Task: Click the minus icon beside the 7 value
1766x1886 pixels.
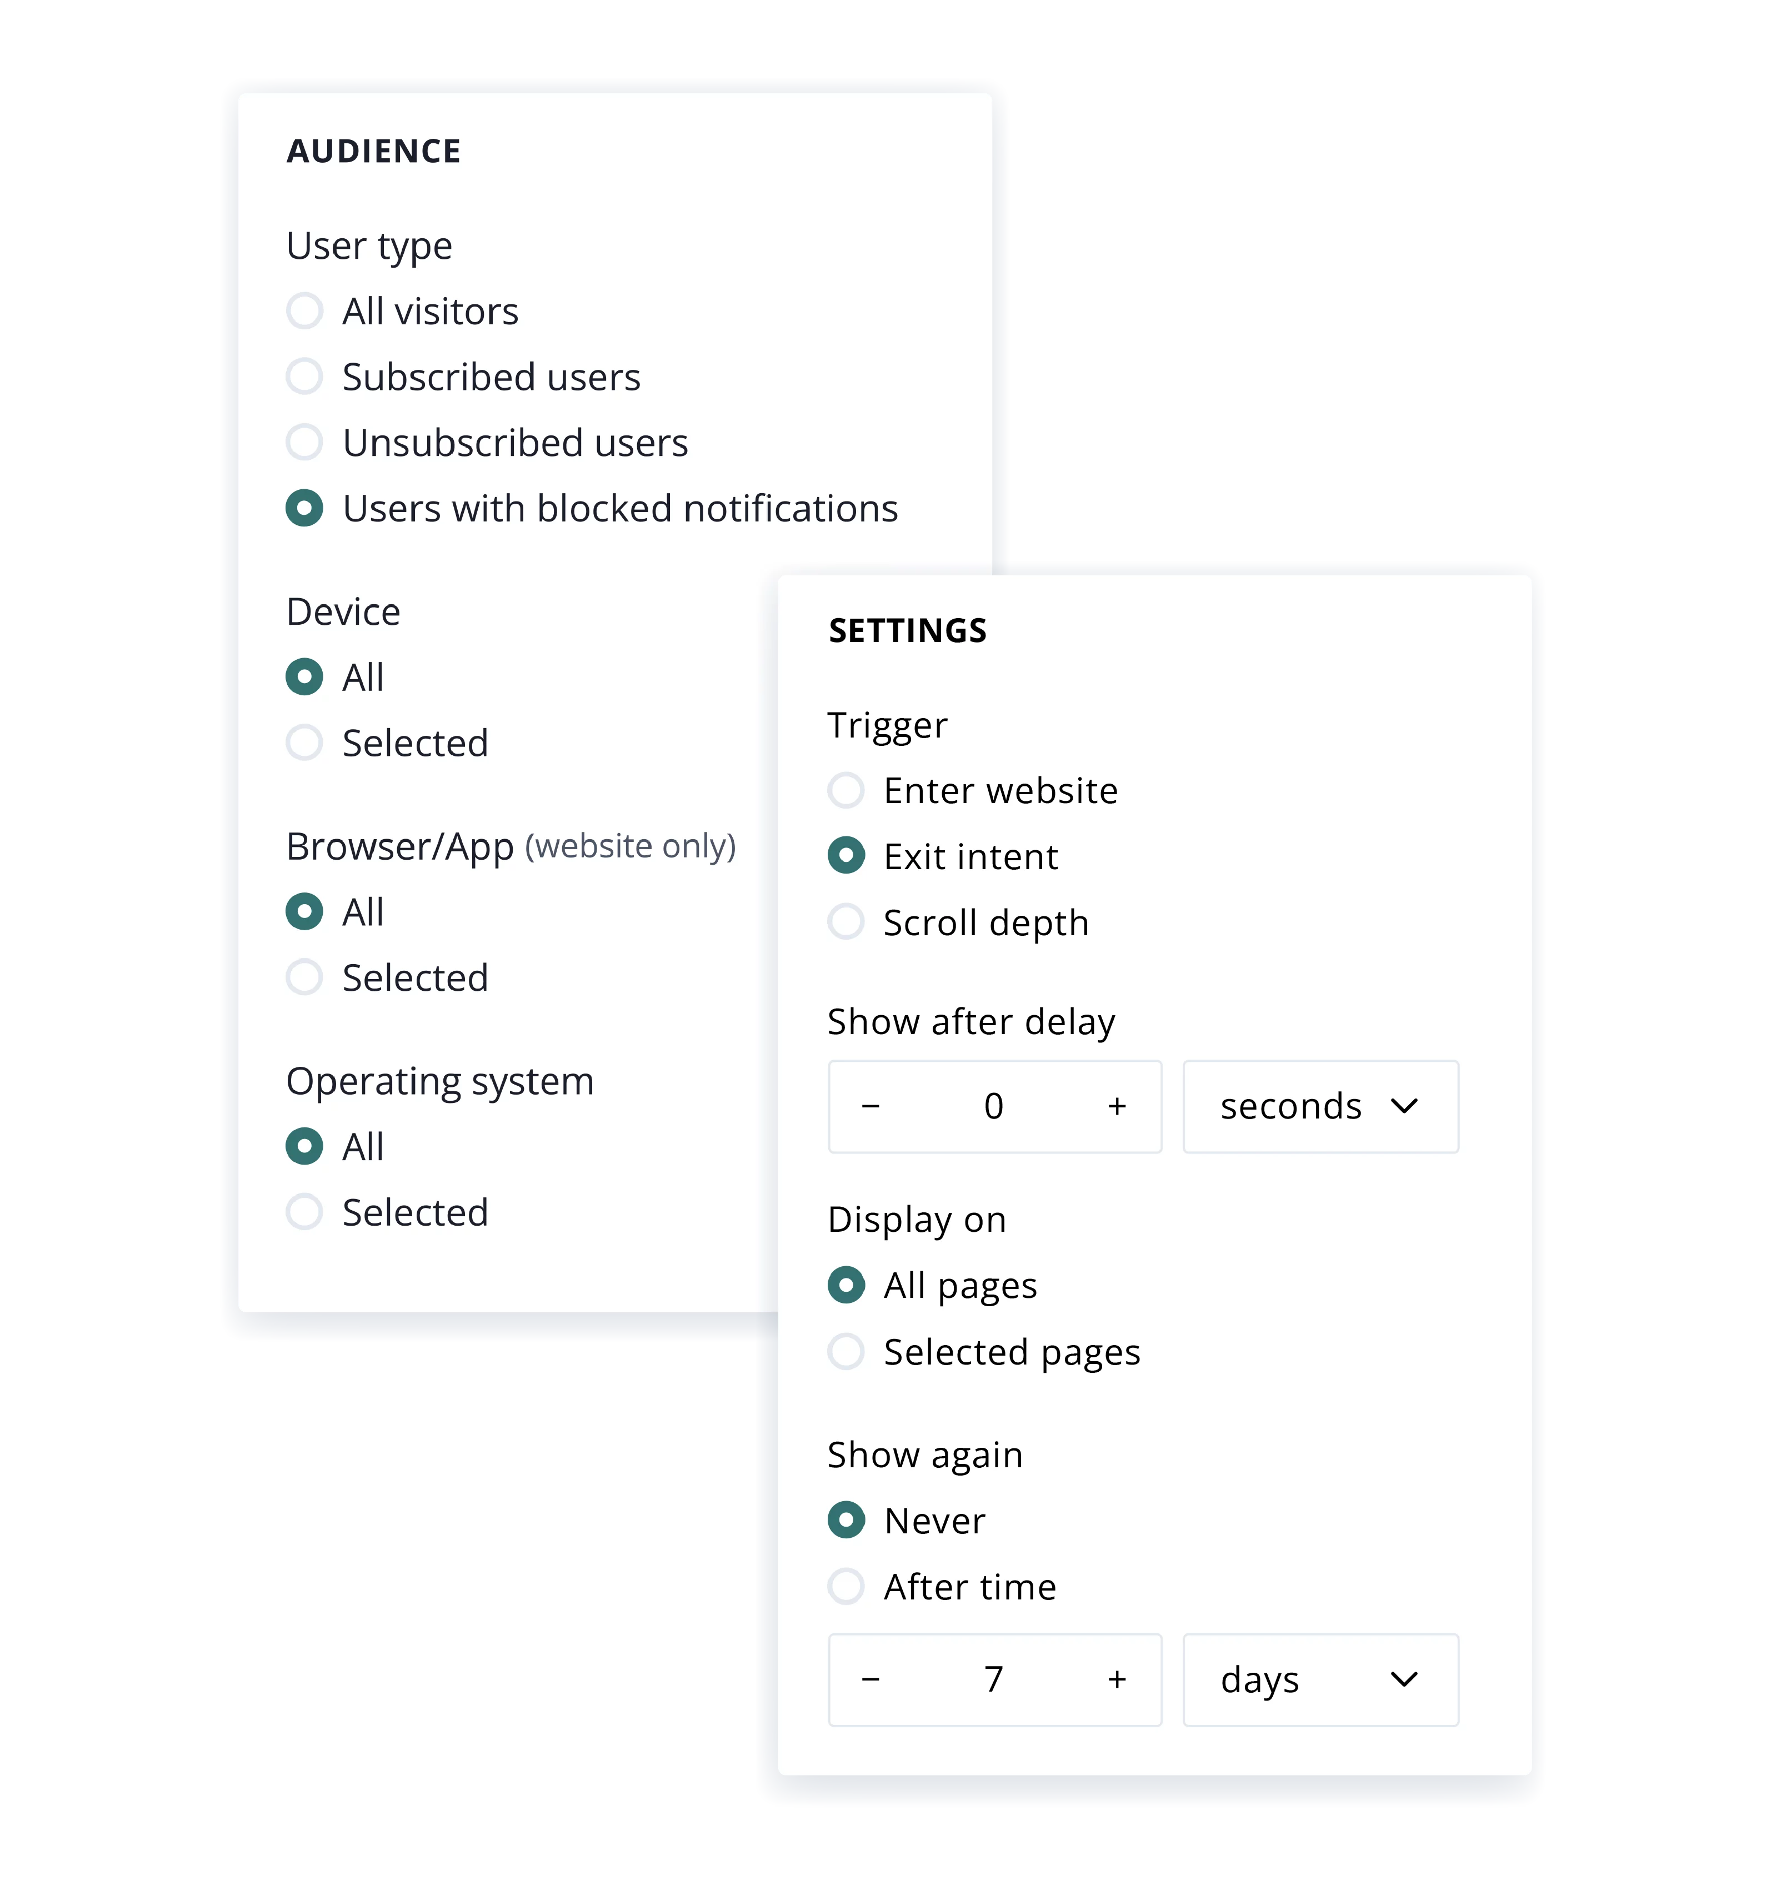Action: [871, 1679]
